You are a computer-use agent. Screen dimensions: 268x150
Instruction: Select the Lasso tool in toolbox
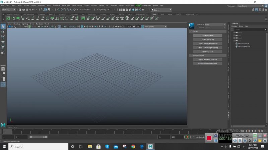pos(3,31)
